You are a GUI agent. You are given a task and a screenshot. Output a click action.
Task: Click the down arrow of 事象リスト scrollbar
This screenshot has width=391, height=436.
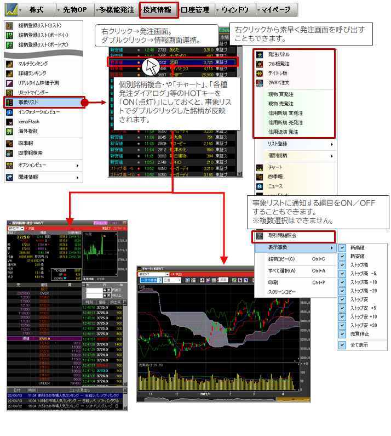tap(240, 174)
